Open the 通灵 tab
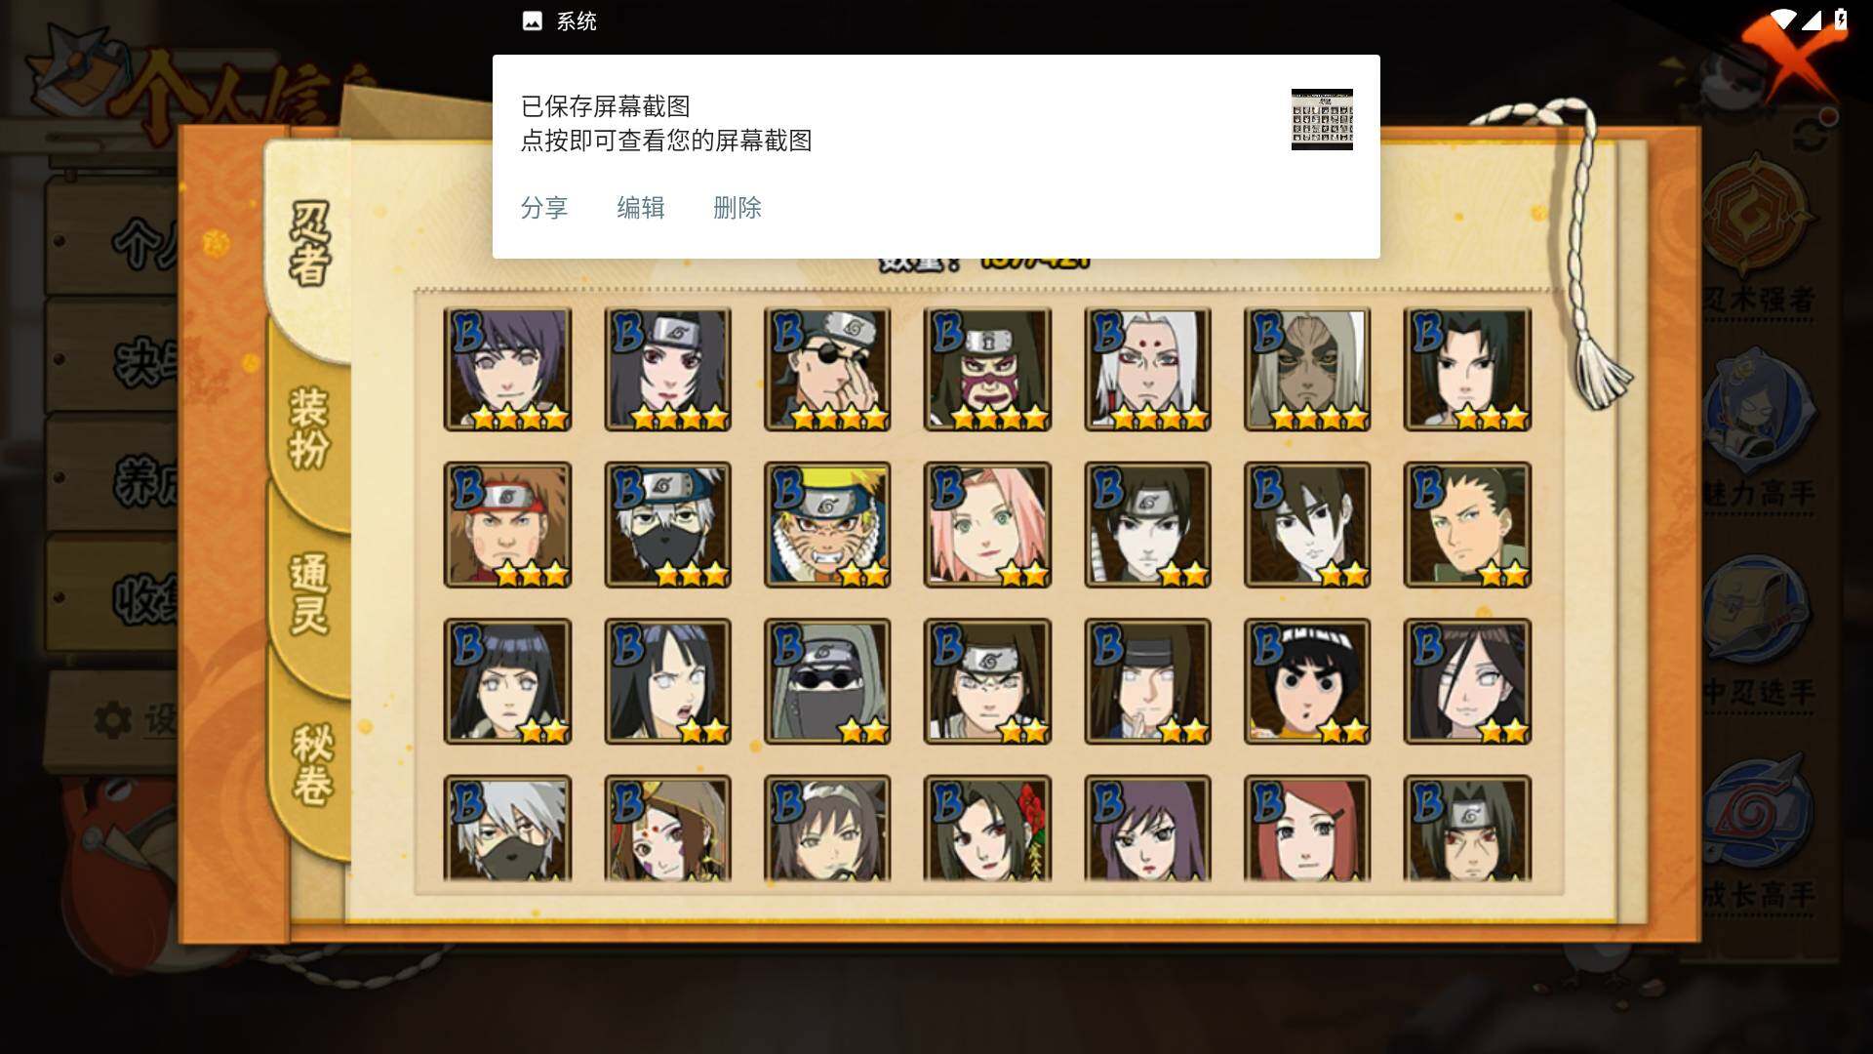This screenshot has width=1873, height=1054. pos(310,593)
